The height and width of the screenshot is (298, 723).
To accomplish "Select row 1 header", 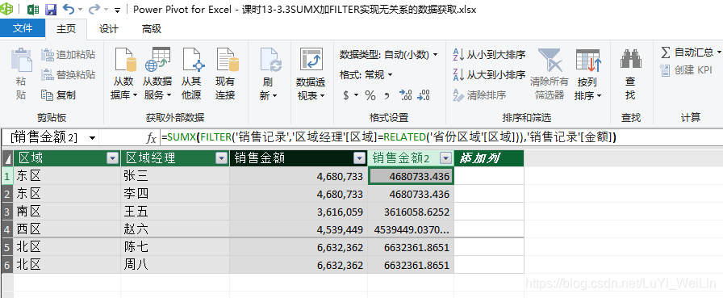I will [x=7, y=176].
